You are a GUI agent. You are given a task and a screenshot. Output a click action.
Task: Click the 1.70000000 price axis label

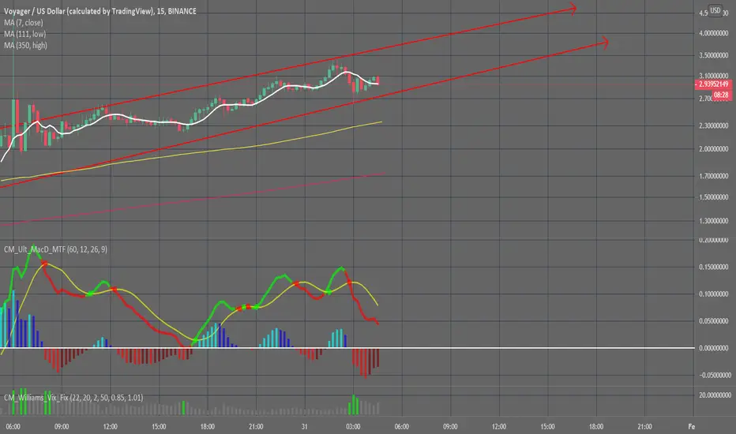[x=713, y=176]
